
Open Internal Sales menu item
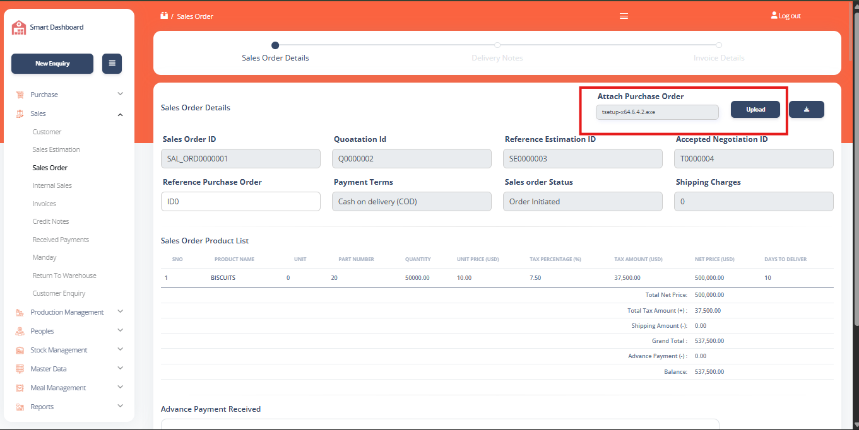pos(52,185)
